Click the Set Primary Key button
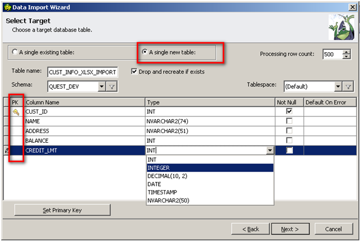 tap(62, 210)
